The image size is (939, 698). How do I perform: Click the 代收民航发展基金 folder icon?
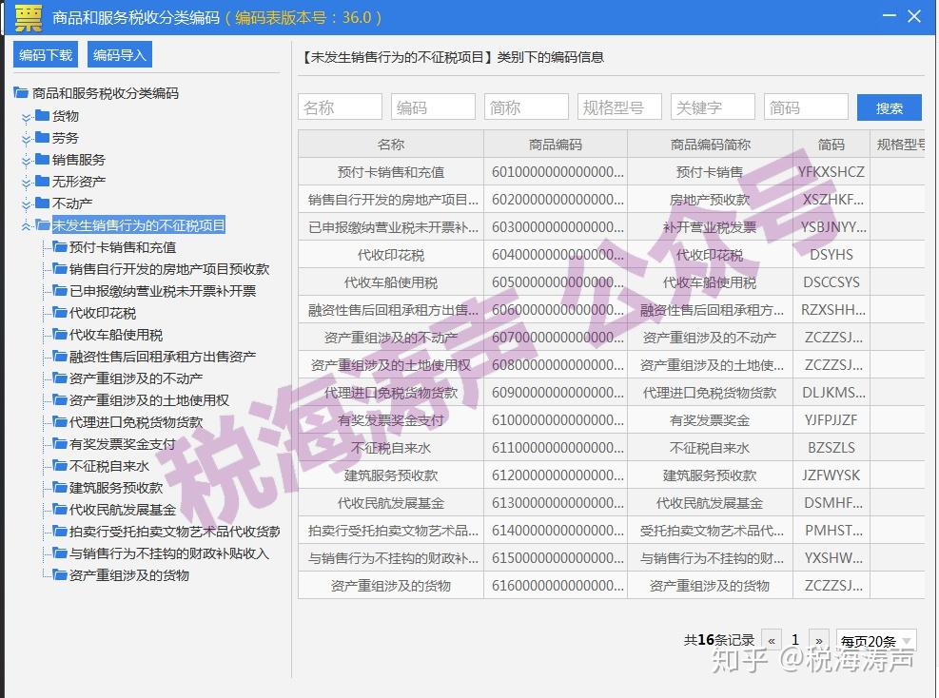(59, 508)
